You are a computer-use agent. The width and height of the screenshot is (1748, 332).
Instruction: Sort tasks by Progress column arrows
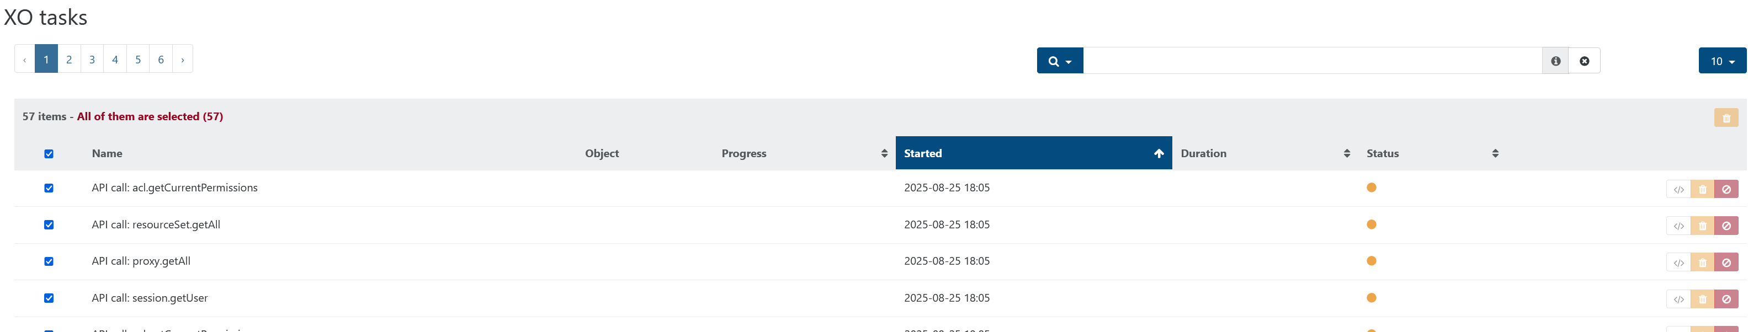click(884, 153)
